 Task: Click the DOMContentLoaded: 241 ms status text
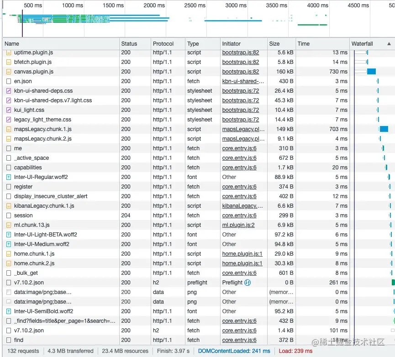coord(234,351)
